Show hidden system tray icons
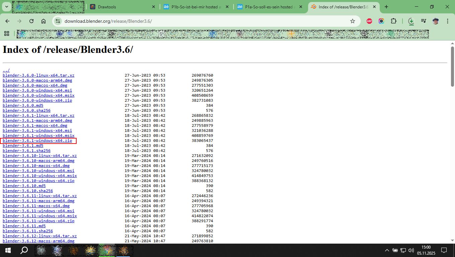The width and height of the screenshot is (455, 257). point(387,250)
